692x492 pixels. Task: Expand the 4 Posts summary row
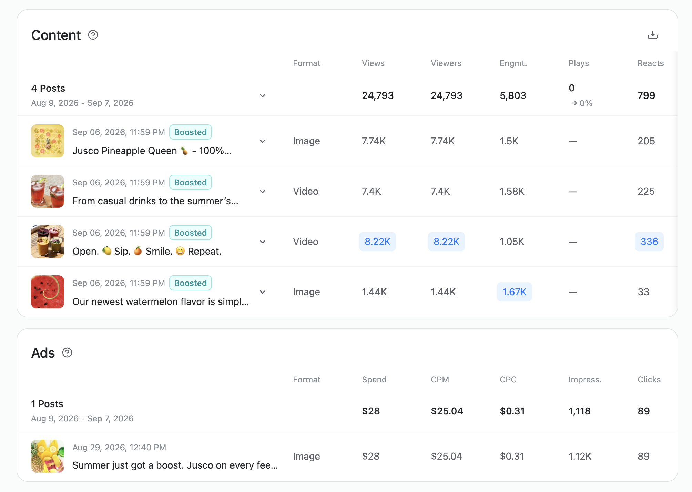click(263, 95)
